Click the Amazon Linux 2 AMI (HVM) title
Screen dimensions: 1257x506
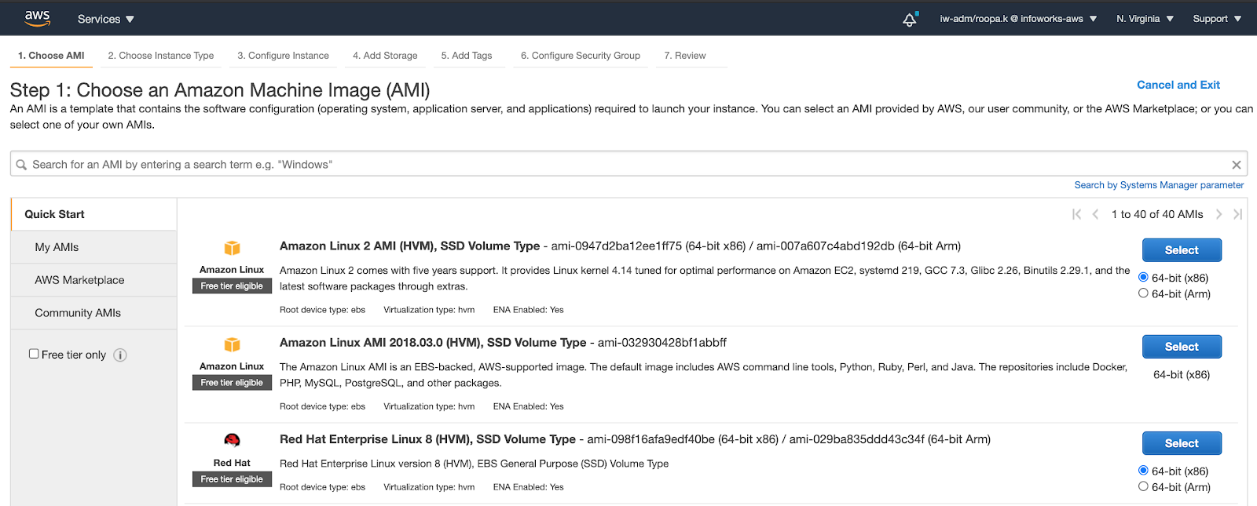click(x=409, y=246)
